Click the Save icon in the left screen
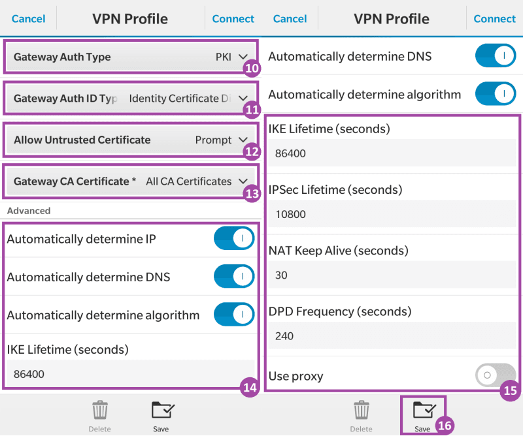This screenshot has width=523, height=436. [x=160, y=411]
